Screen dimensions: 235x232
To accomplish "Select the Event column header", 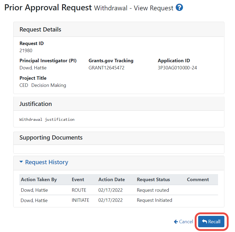I will [78, 180].
